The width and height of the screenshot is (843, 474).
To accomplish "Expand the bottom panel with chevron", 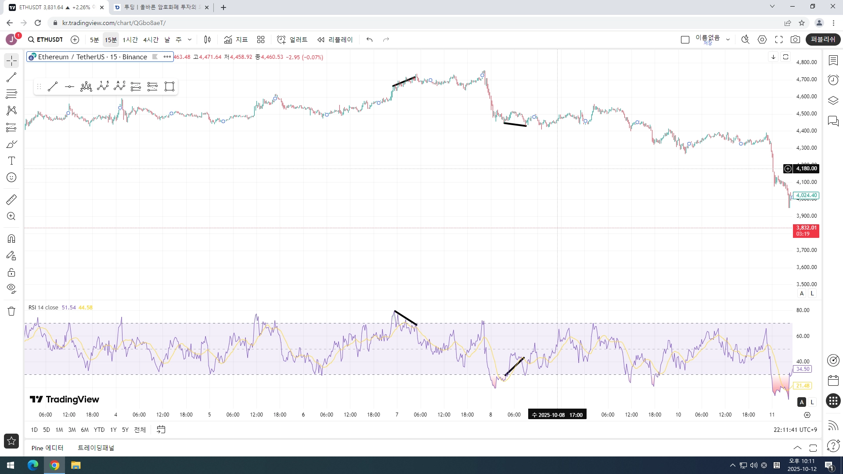I will click(x=797, y=448).
